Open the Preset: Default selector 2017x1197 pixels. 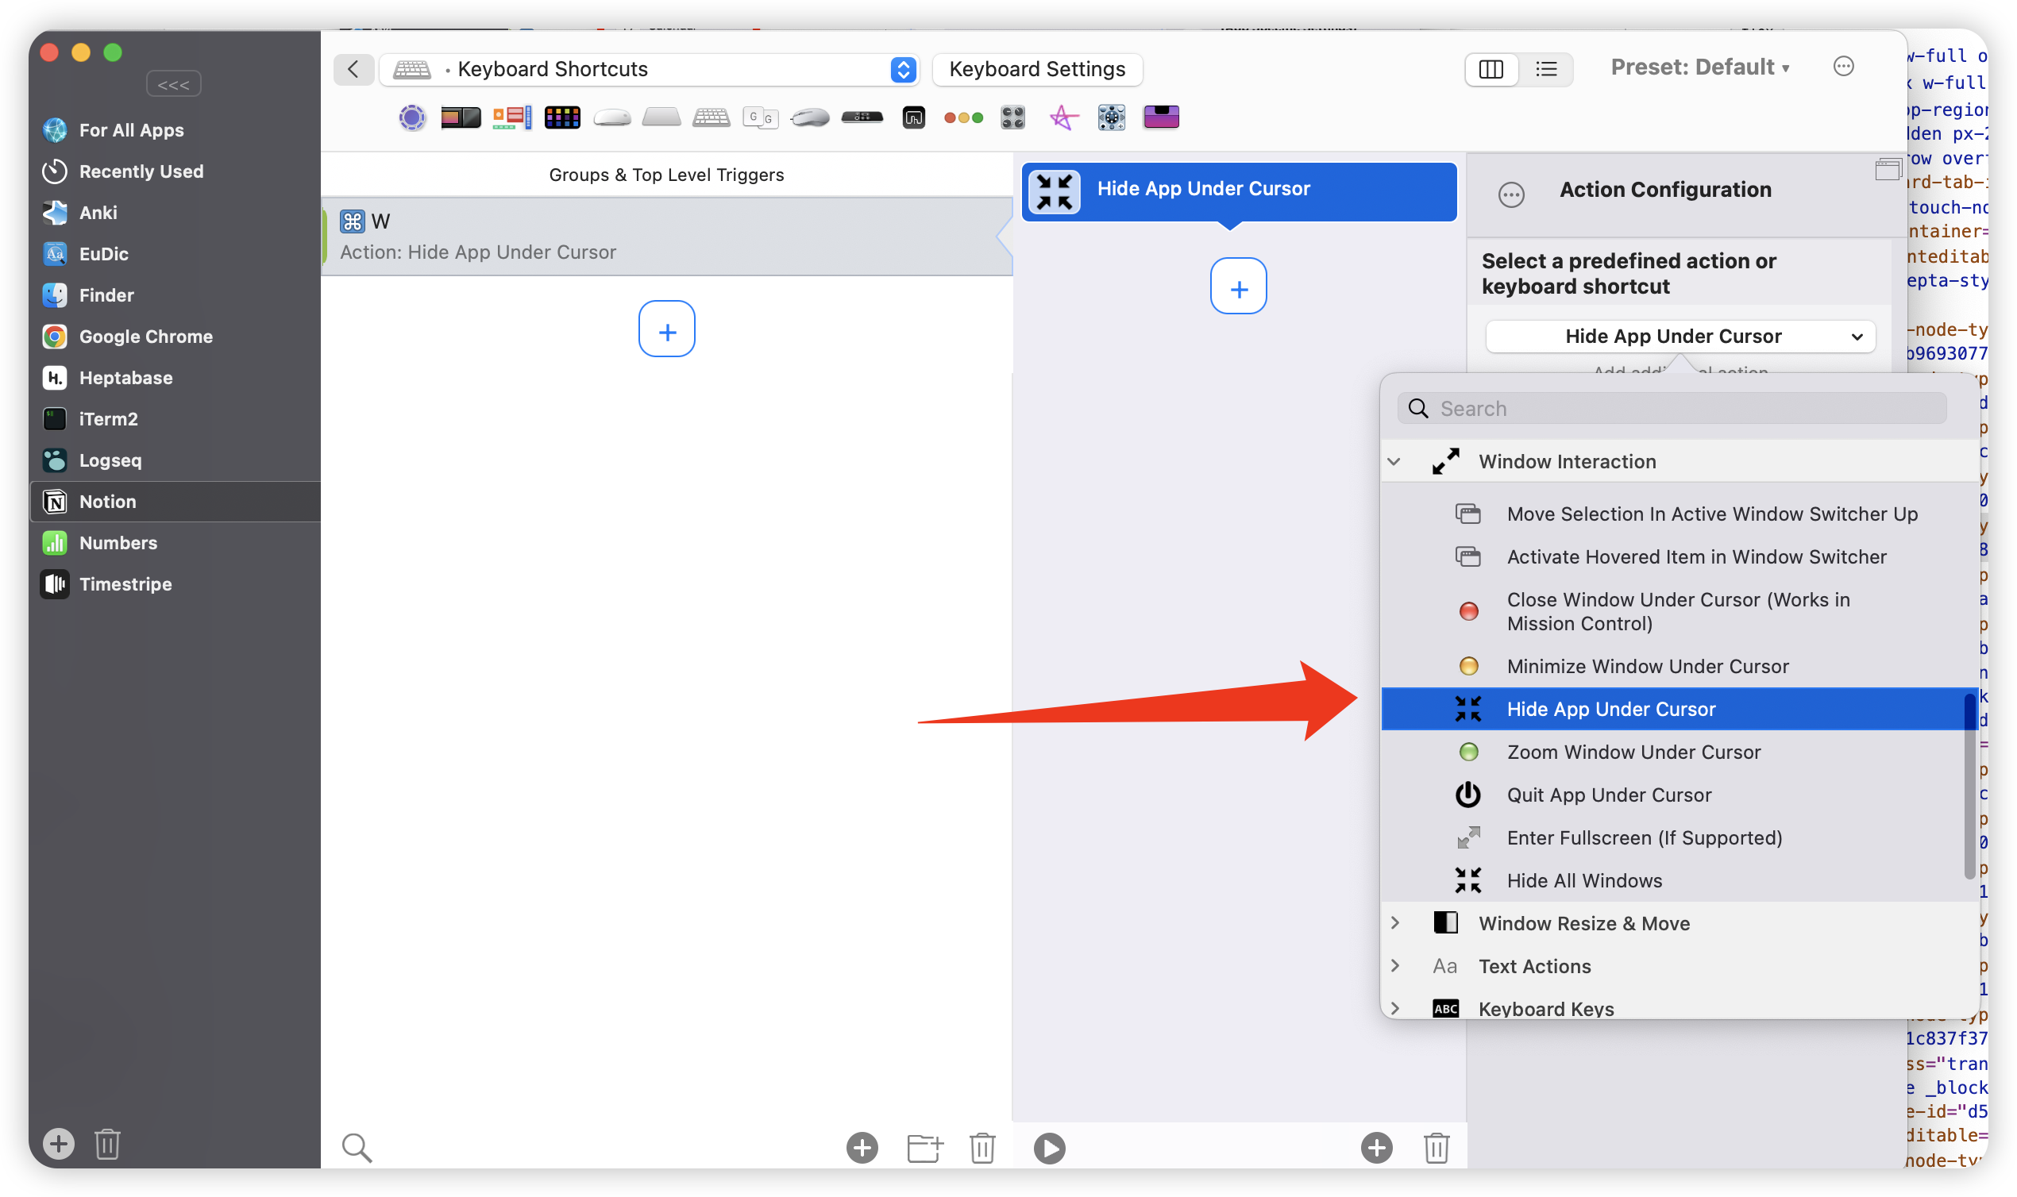(x=1699, y=67)
